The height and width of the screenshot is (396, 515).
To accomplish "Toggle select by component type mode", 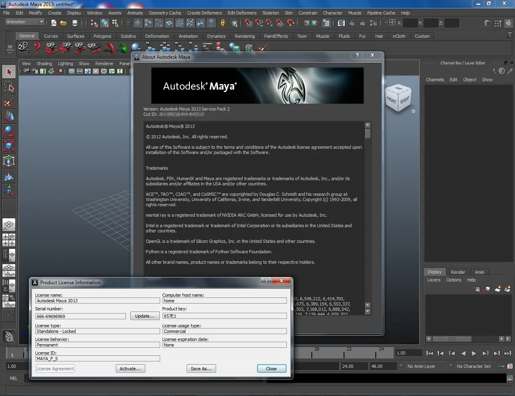I will (x=115, y=23).
